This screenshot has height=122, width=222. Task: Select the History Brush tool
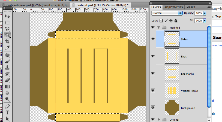pos(7,74)
